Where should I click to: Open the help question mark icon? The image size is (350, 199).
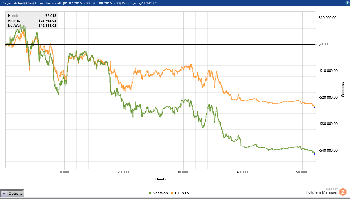coord(348,3)
